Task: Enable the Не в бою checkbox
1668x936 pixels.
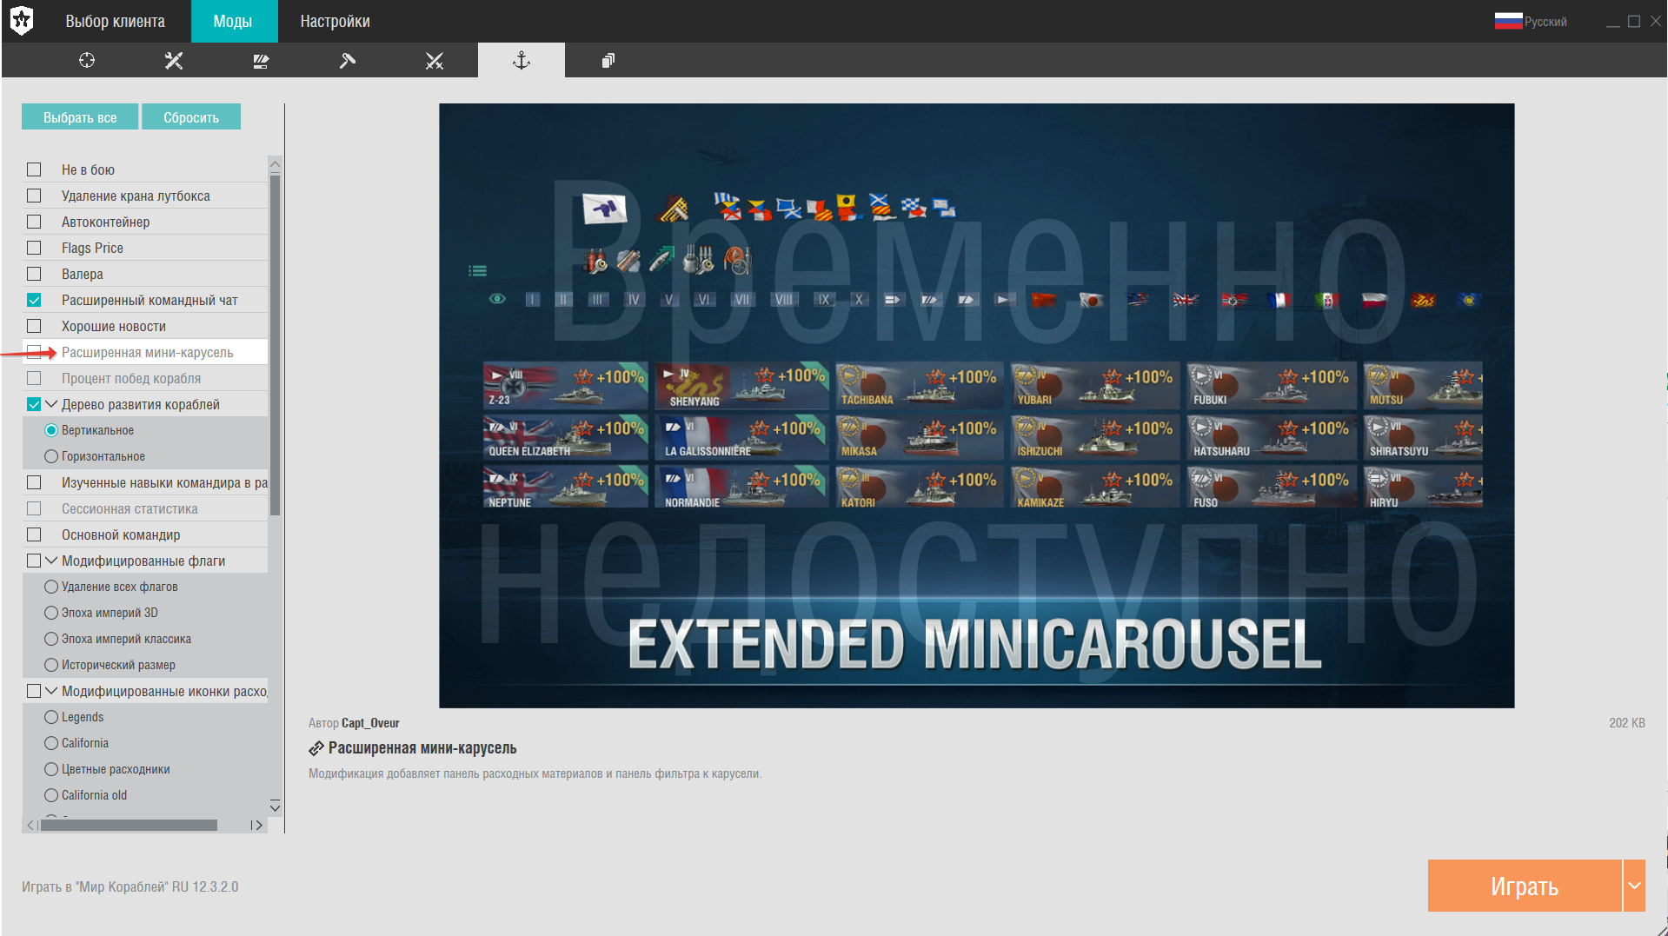Action: click(34, 169)
